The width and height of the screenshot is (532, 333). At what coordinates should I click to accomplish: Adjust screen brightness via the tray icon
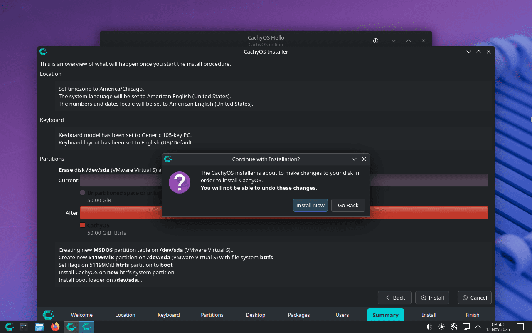coord(441,327)
